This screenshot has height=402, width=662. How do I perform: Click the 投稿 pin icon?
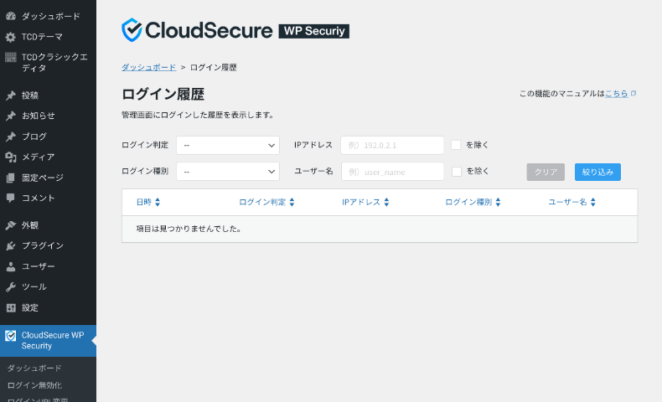click(11, 95)
